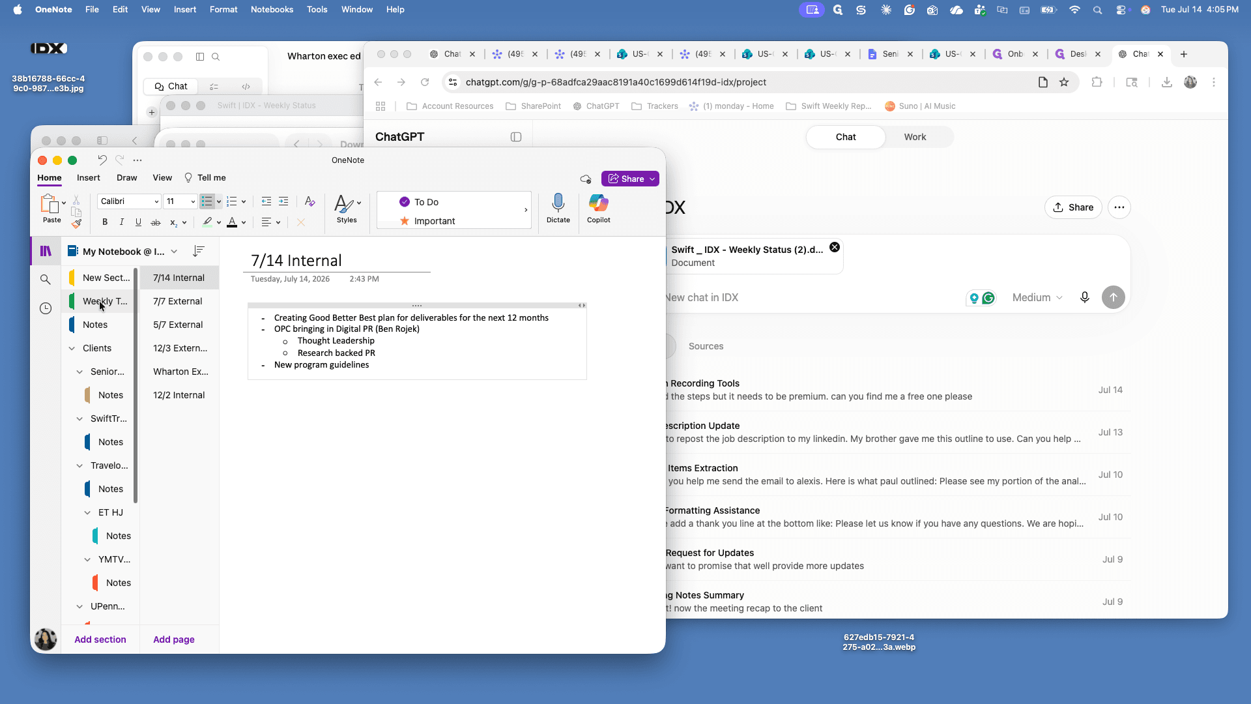Open the Calibri font name dropdown
Viewport: 1251px width, 704px height.
coord(156,201)
